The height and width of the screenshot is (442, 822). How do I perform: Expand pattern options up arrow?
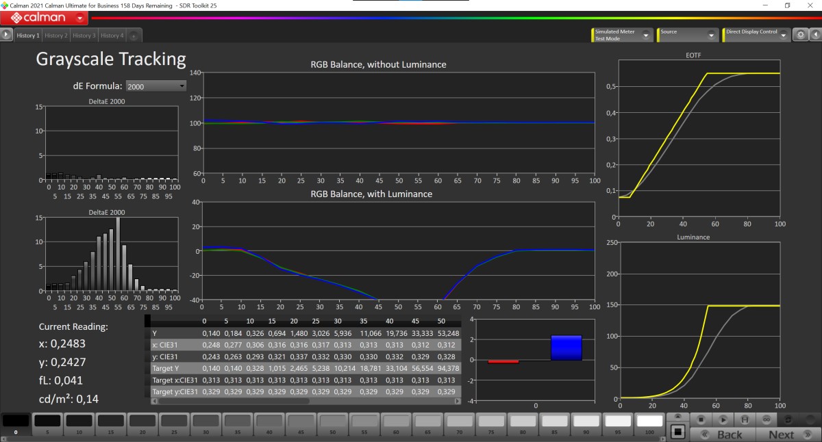(x=677, y=416)
